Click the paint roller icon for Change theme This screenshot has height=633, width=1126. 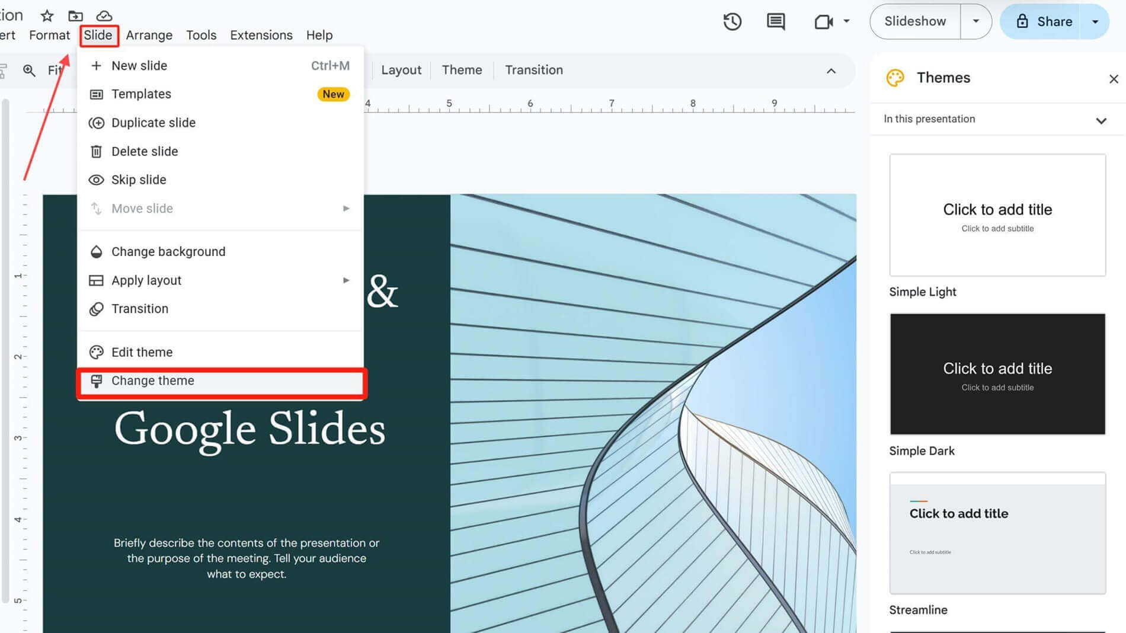pos(96,381)
